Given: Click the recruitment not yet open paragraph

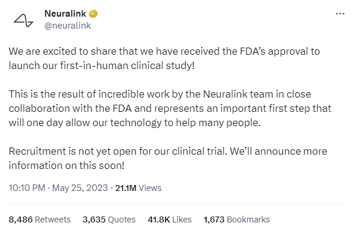Looking at the screenshot, I should click(168, 158).
